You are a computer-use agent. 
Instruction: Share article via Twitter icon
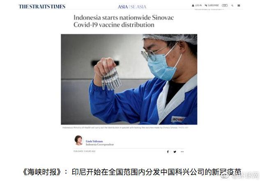tap(175, 152)
